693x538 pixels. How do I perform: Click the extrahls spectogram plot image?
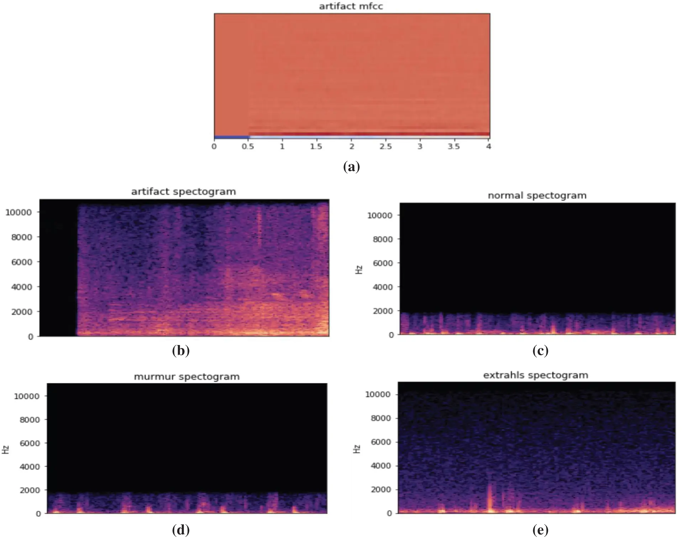tap(536, 448)
